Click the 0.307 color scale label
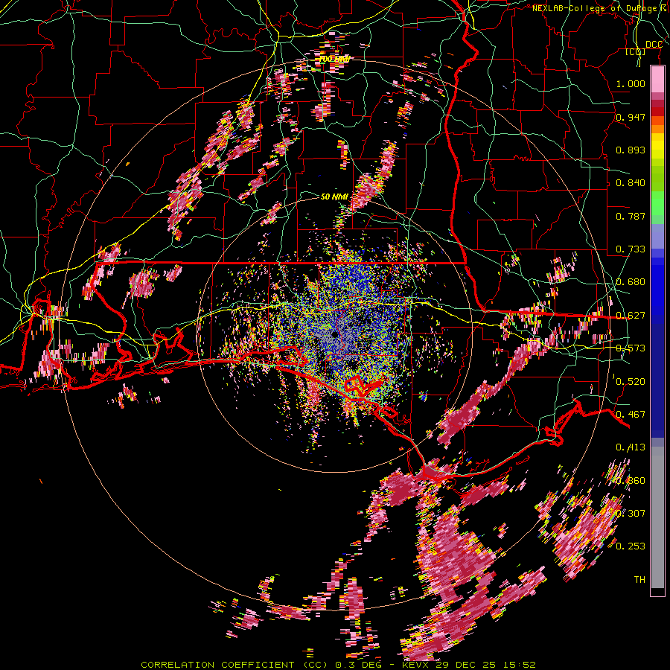670x670 pixels. coord(631,513)
